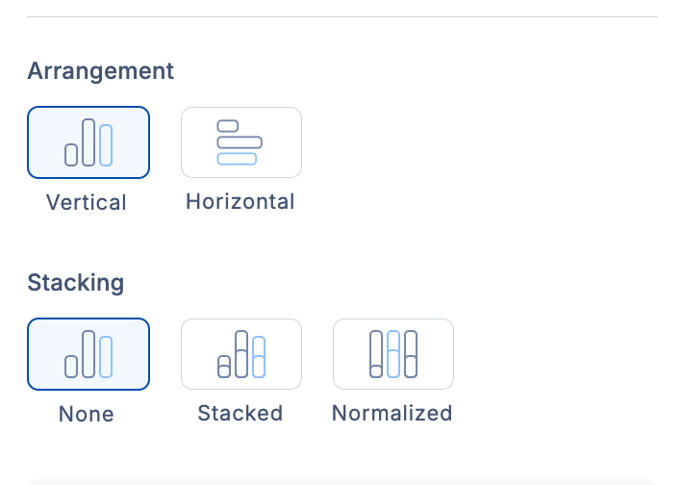Screen dimensions: 683x485
Task: Set chart stacking to 100% normalized
Action: click(x=392, y=354)
